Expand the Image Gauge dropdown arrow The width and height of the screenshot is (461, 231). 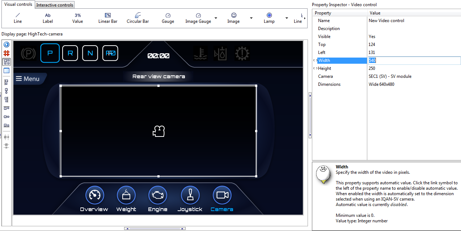pyautogui.click(x=216, y=18)
